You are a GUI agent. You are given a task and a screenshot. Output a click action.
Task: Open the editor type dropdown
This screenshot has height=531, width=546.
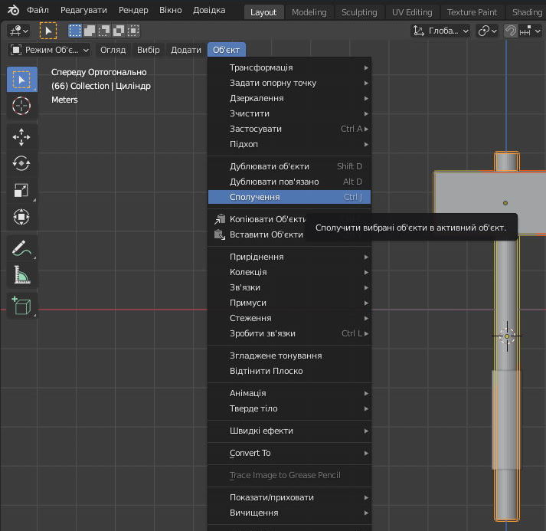tap(19, 31)
